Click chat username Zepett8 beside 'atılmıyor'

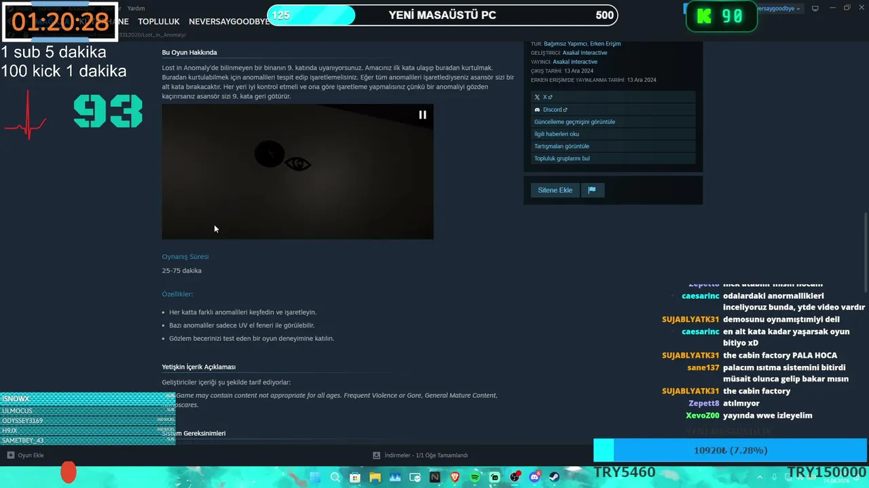[703, 403]
